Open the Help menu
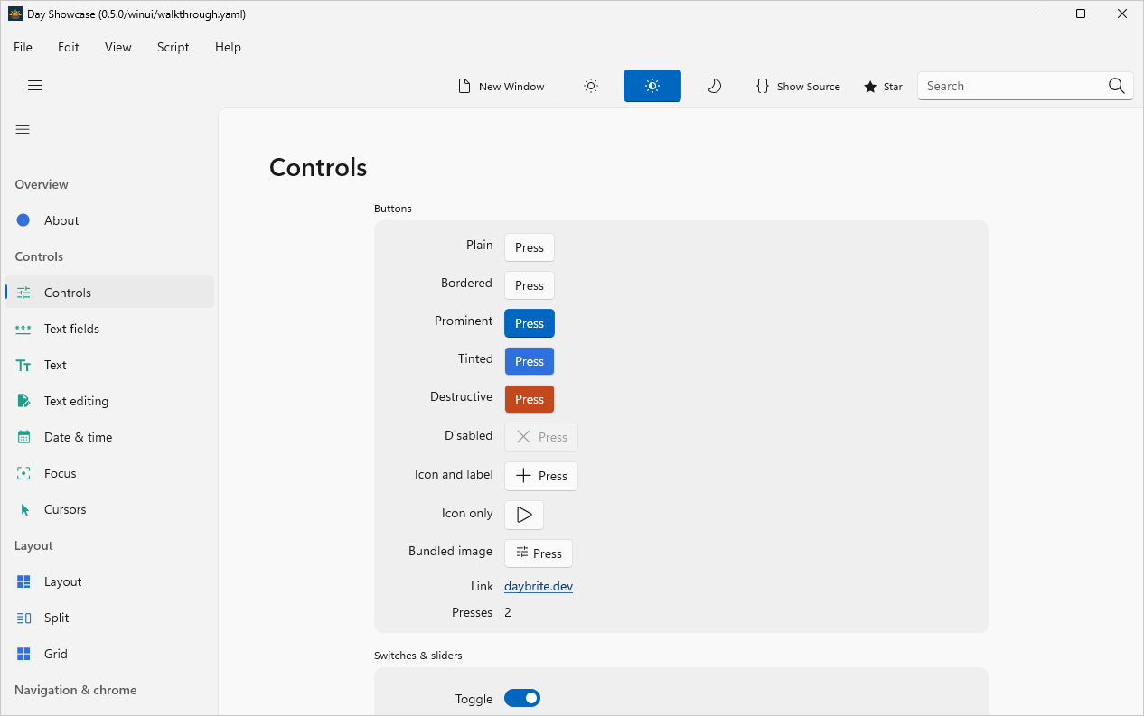Image resolution: width=1144 pixels, height=716 pixels. [x=228, y=47]
